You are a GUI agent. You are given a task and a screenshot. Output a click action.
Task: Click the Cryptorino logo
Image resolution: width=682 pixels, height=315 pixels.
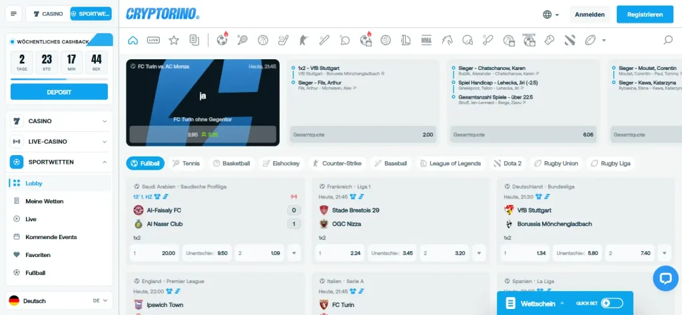(x=163, y=14)
